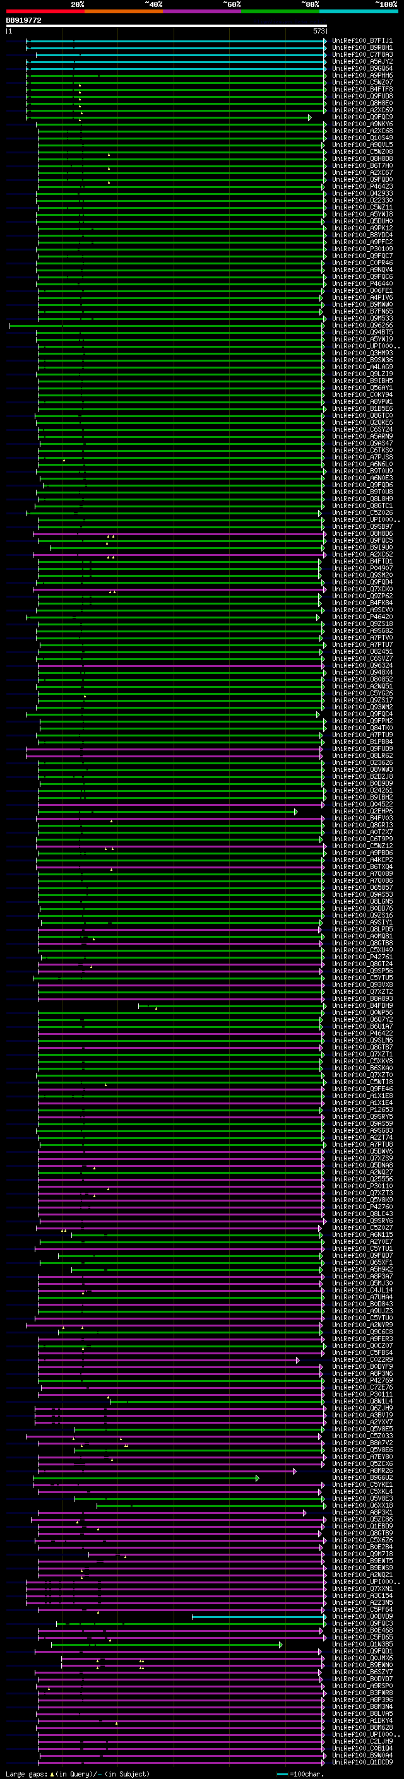Select the UniRef100_P04907 entry
Screen dimensions: 404x1779
pos(362,569)
